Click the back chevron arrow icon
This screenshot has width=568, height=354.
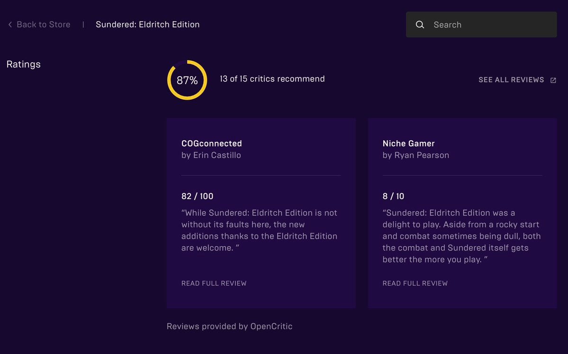click(x=10, y=25)
